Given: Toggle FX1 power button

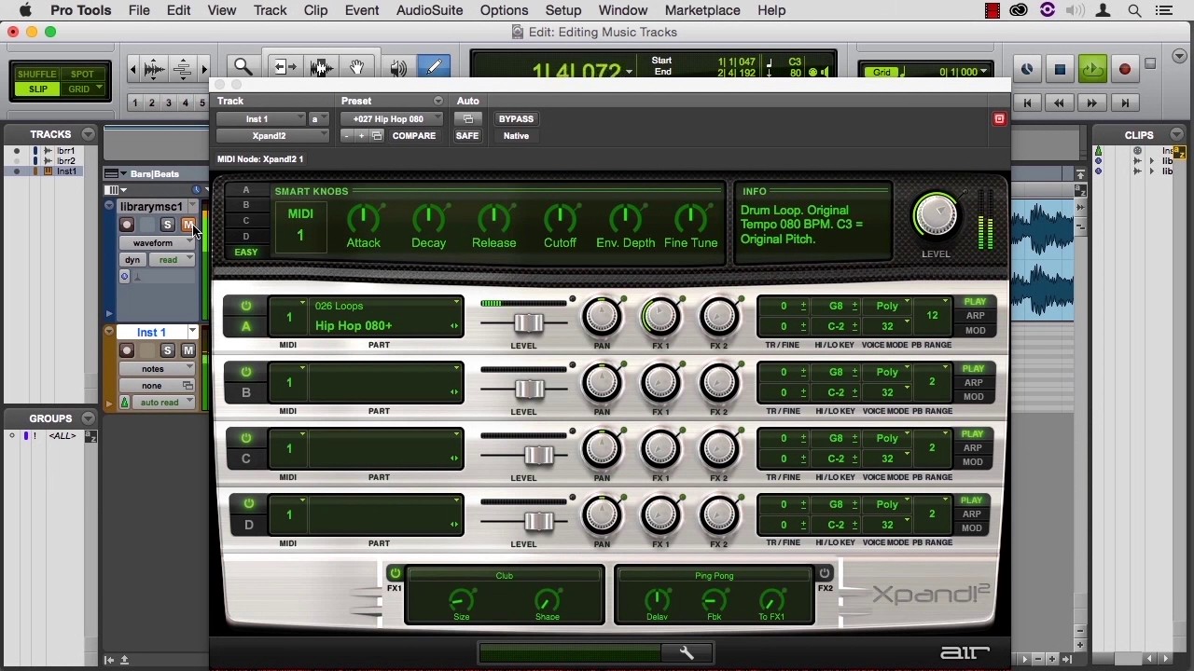Looking at the screenshot, I should [395, 573].
